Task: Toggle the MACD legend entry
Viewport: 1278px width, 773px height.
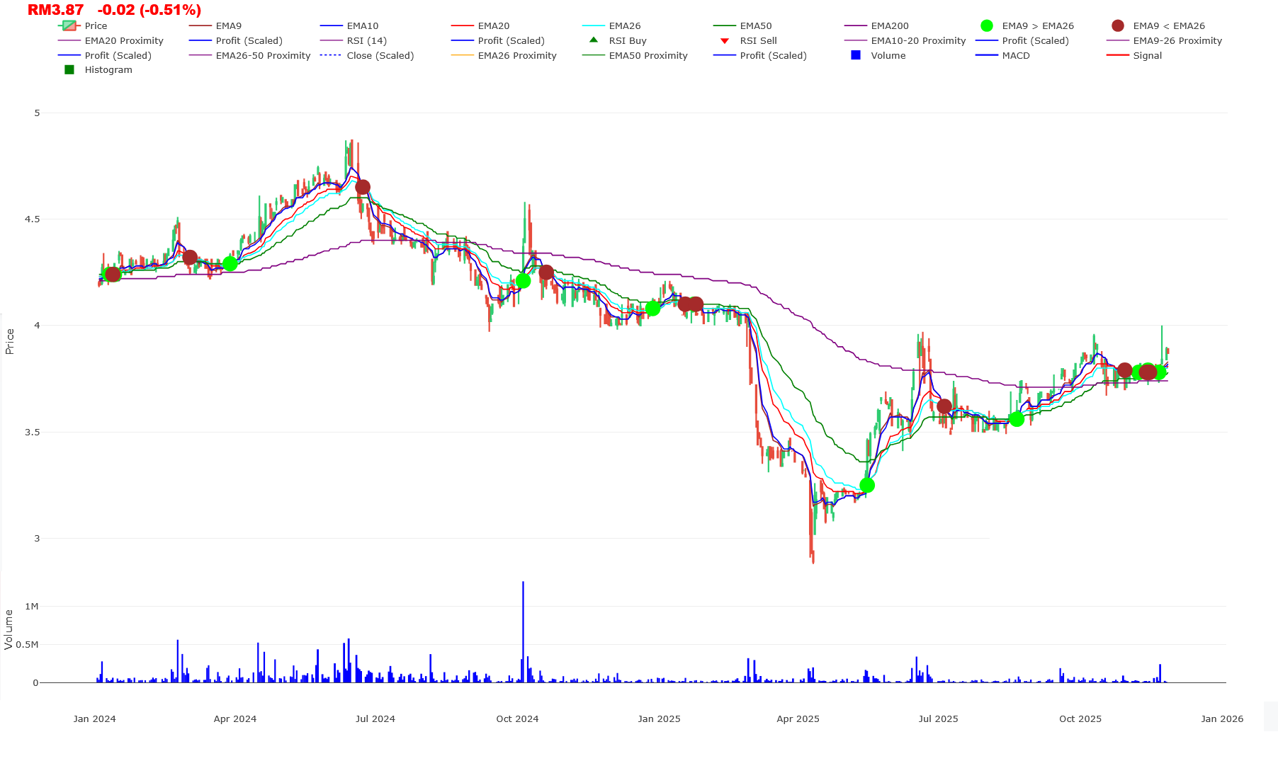Action: coord(1017,55)
